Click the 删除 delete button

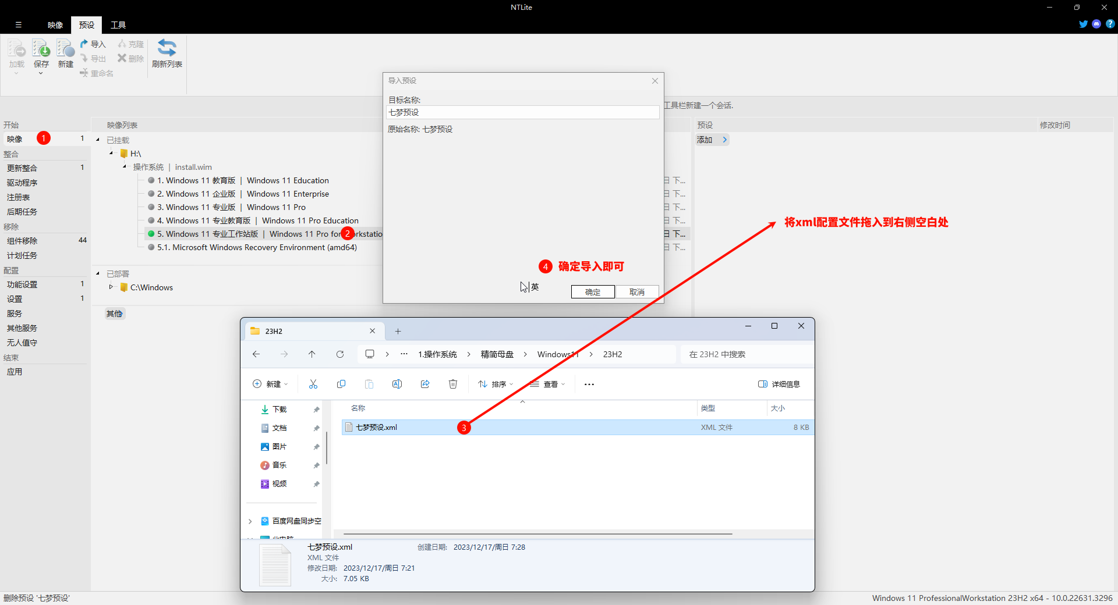(131, 59)
